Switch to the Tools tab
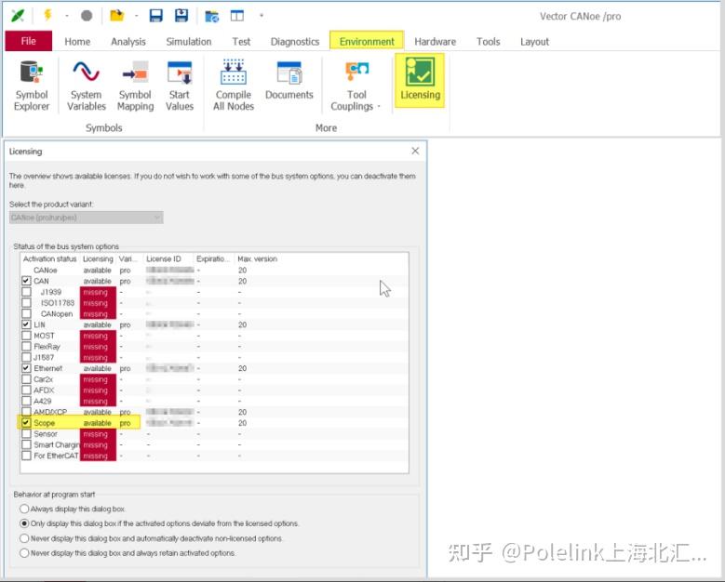The width and height of the screenshot is (725, 582). 489,42
